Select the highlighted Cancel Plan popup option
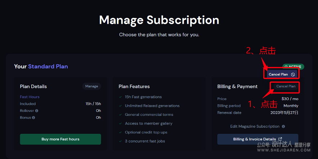 282,74
